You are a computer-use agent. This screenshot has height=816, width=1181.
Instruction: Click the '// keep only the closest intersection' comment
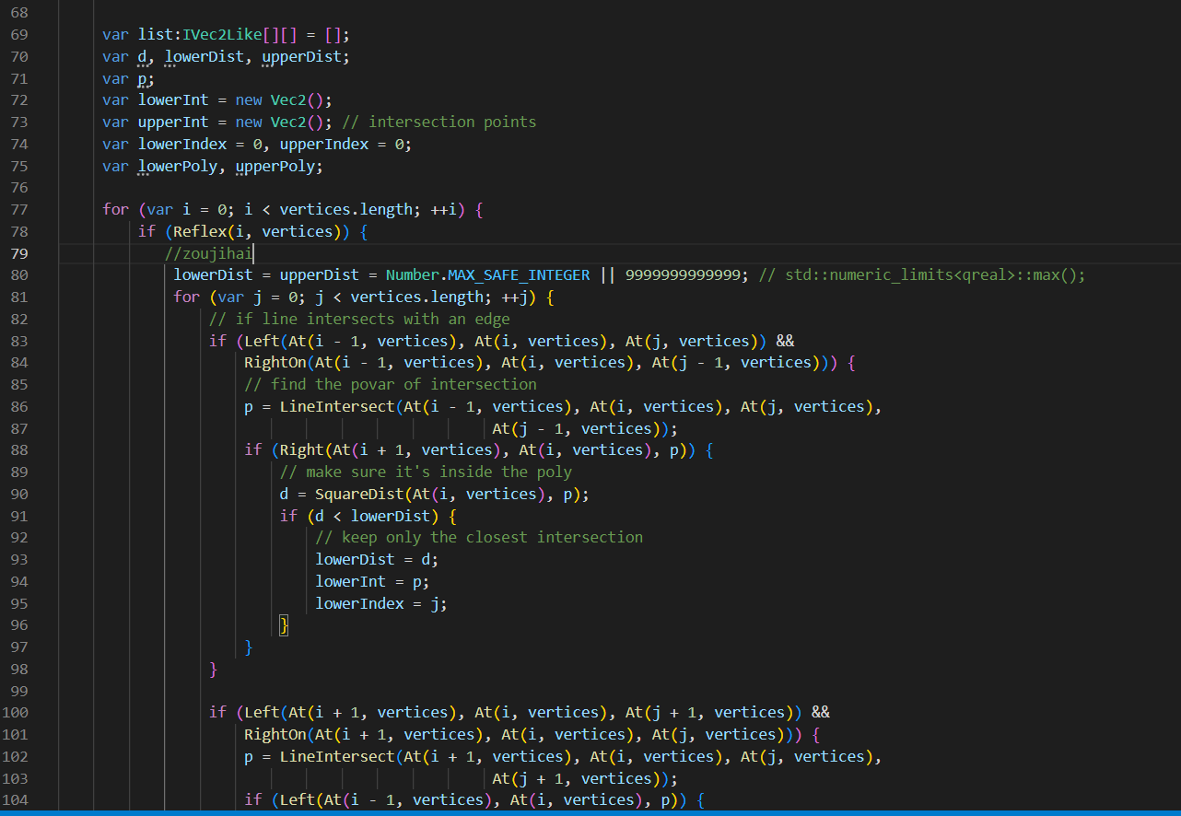[x=479, y=538]
